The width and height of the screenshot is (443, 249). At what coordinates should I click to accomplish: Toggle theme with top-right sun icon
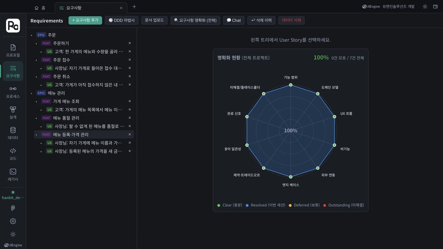pos(425,7)
